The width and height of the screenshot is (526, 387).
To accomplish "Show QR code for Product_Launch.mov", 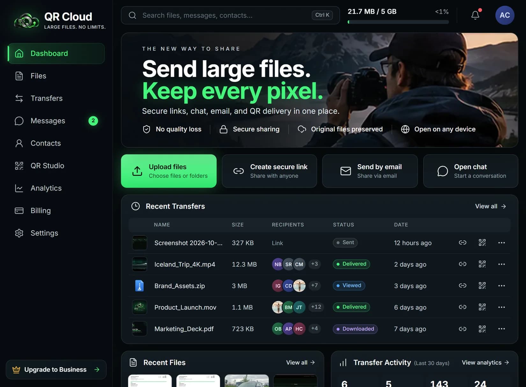I will click(x=482, y=307).
